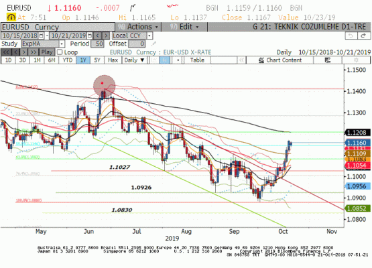
Task: Open the ExpMA study dropdown
Action: pyautogui.click(x=62, y=44)
